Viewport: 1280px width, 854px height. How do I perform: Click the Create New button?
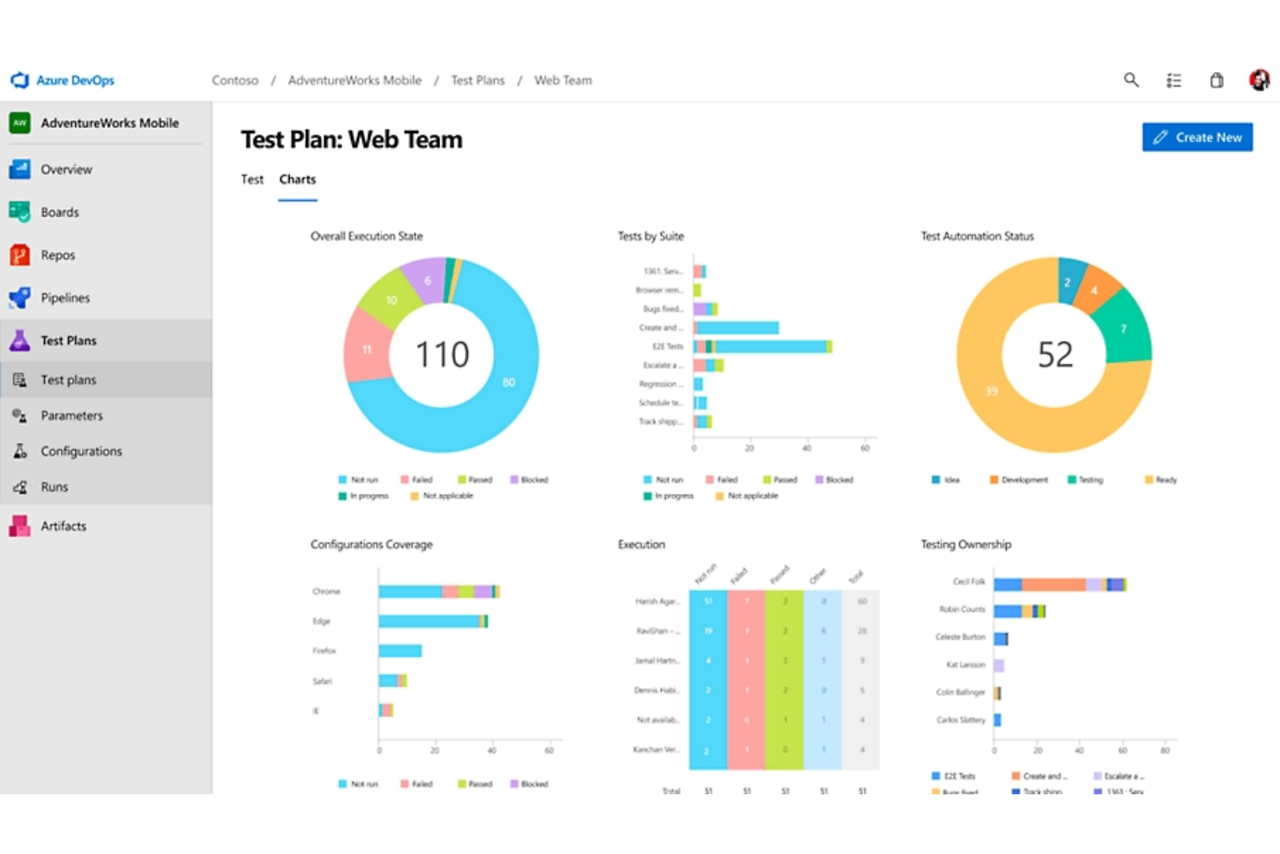[x=1197, y=137]
